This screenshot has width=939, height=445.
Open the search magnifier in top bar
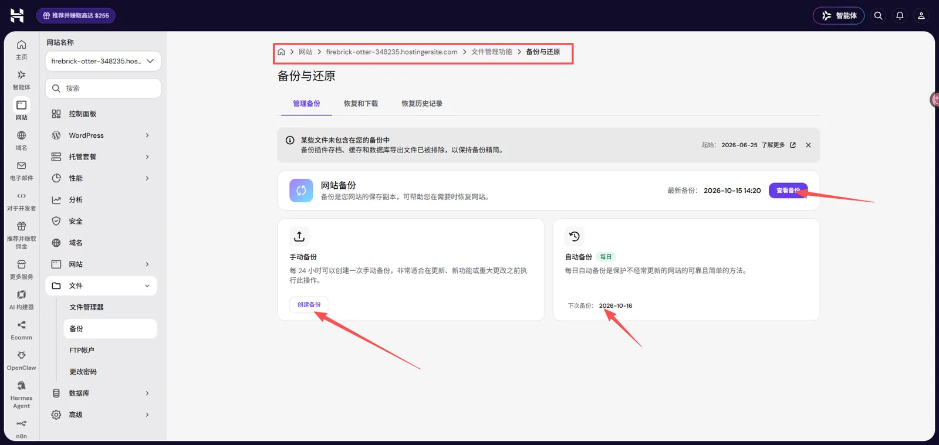pos(878,16)
